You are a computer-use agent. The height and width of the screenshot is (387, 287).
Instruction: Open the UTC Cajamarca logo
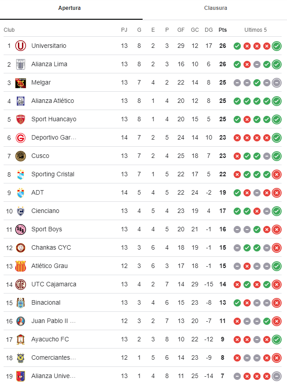coord(21,285)
